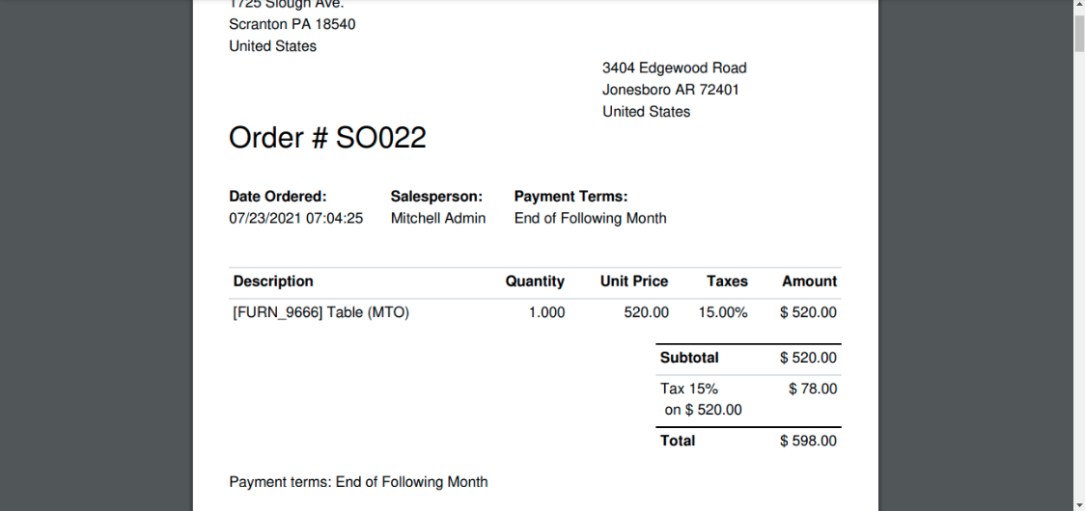Click the Mitchell Admin salesperson name
The image size is (1085, 511).
438,219
